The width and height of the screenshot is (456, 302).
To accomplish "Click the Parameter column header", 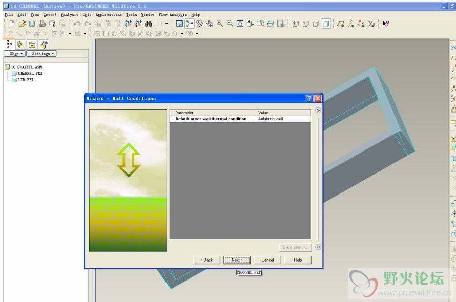I will coord(213,113).
